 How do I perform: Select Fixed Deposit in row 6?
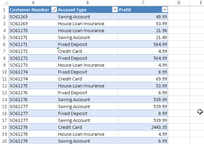[88, 44]
